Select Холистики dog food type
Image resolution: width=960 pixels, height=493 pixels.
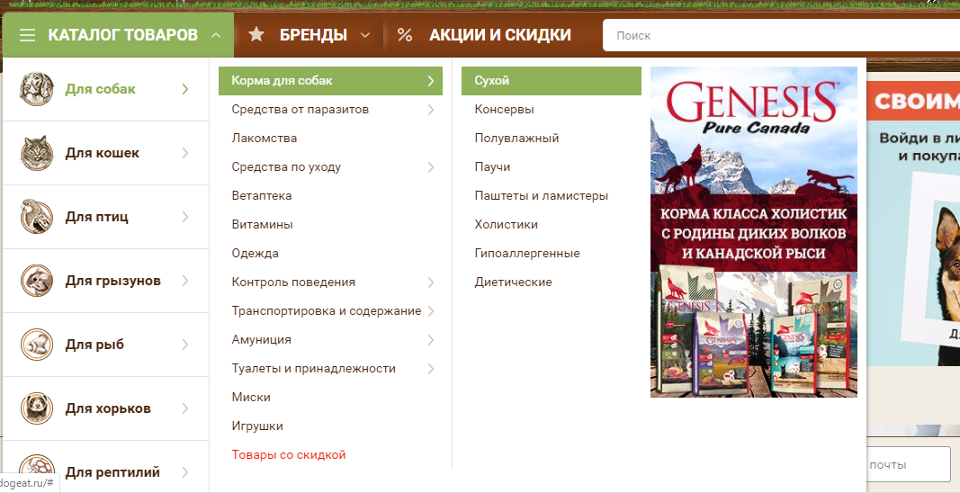507,225
